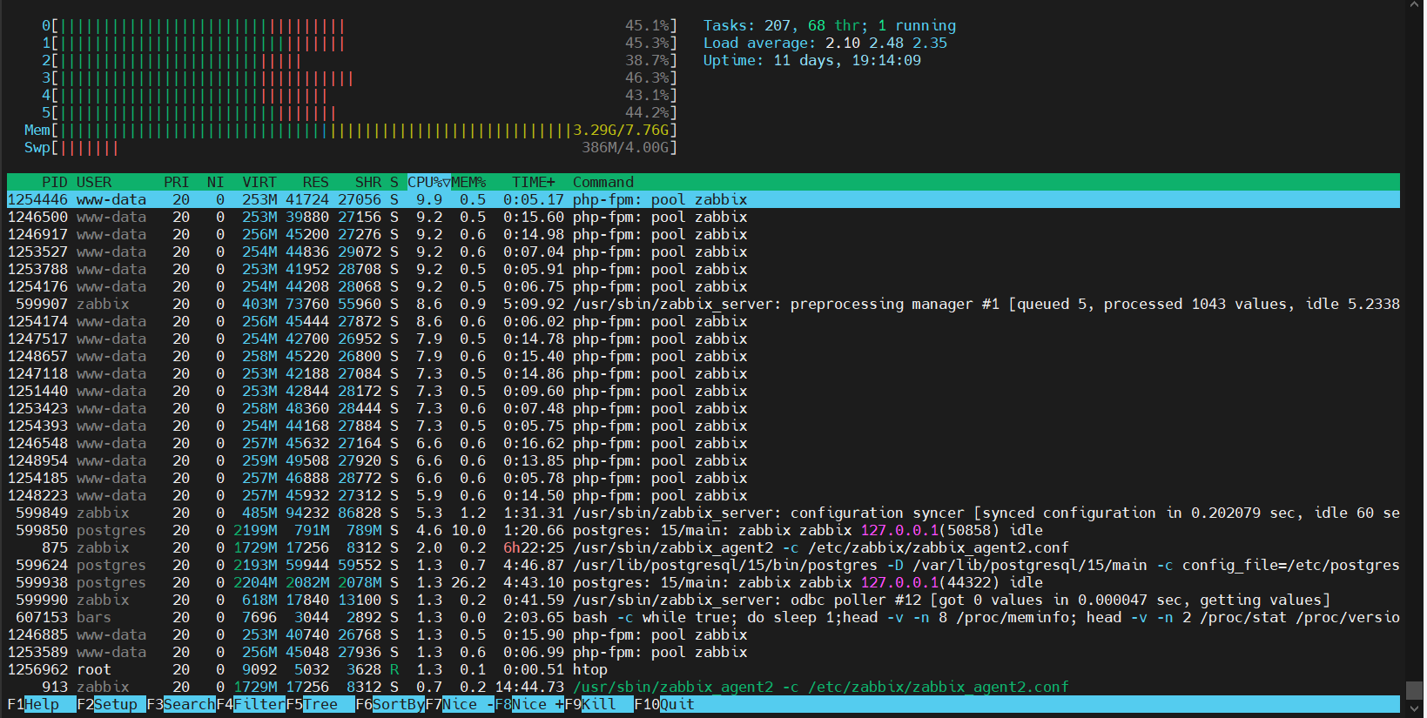Sort by SHR column header

point(368,182)
